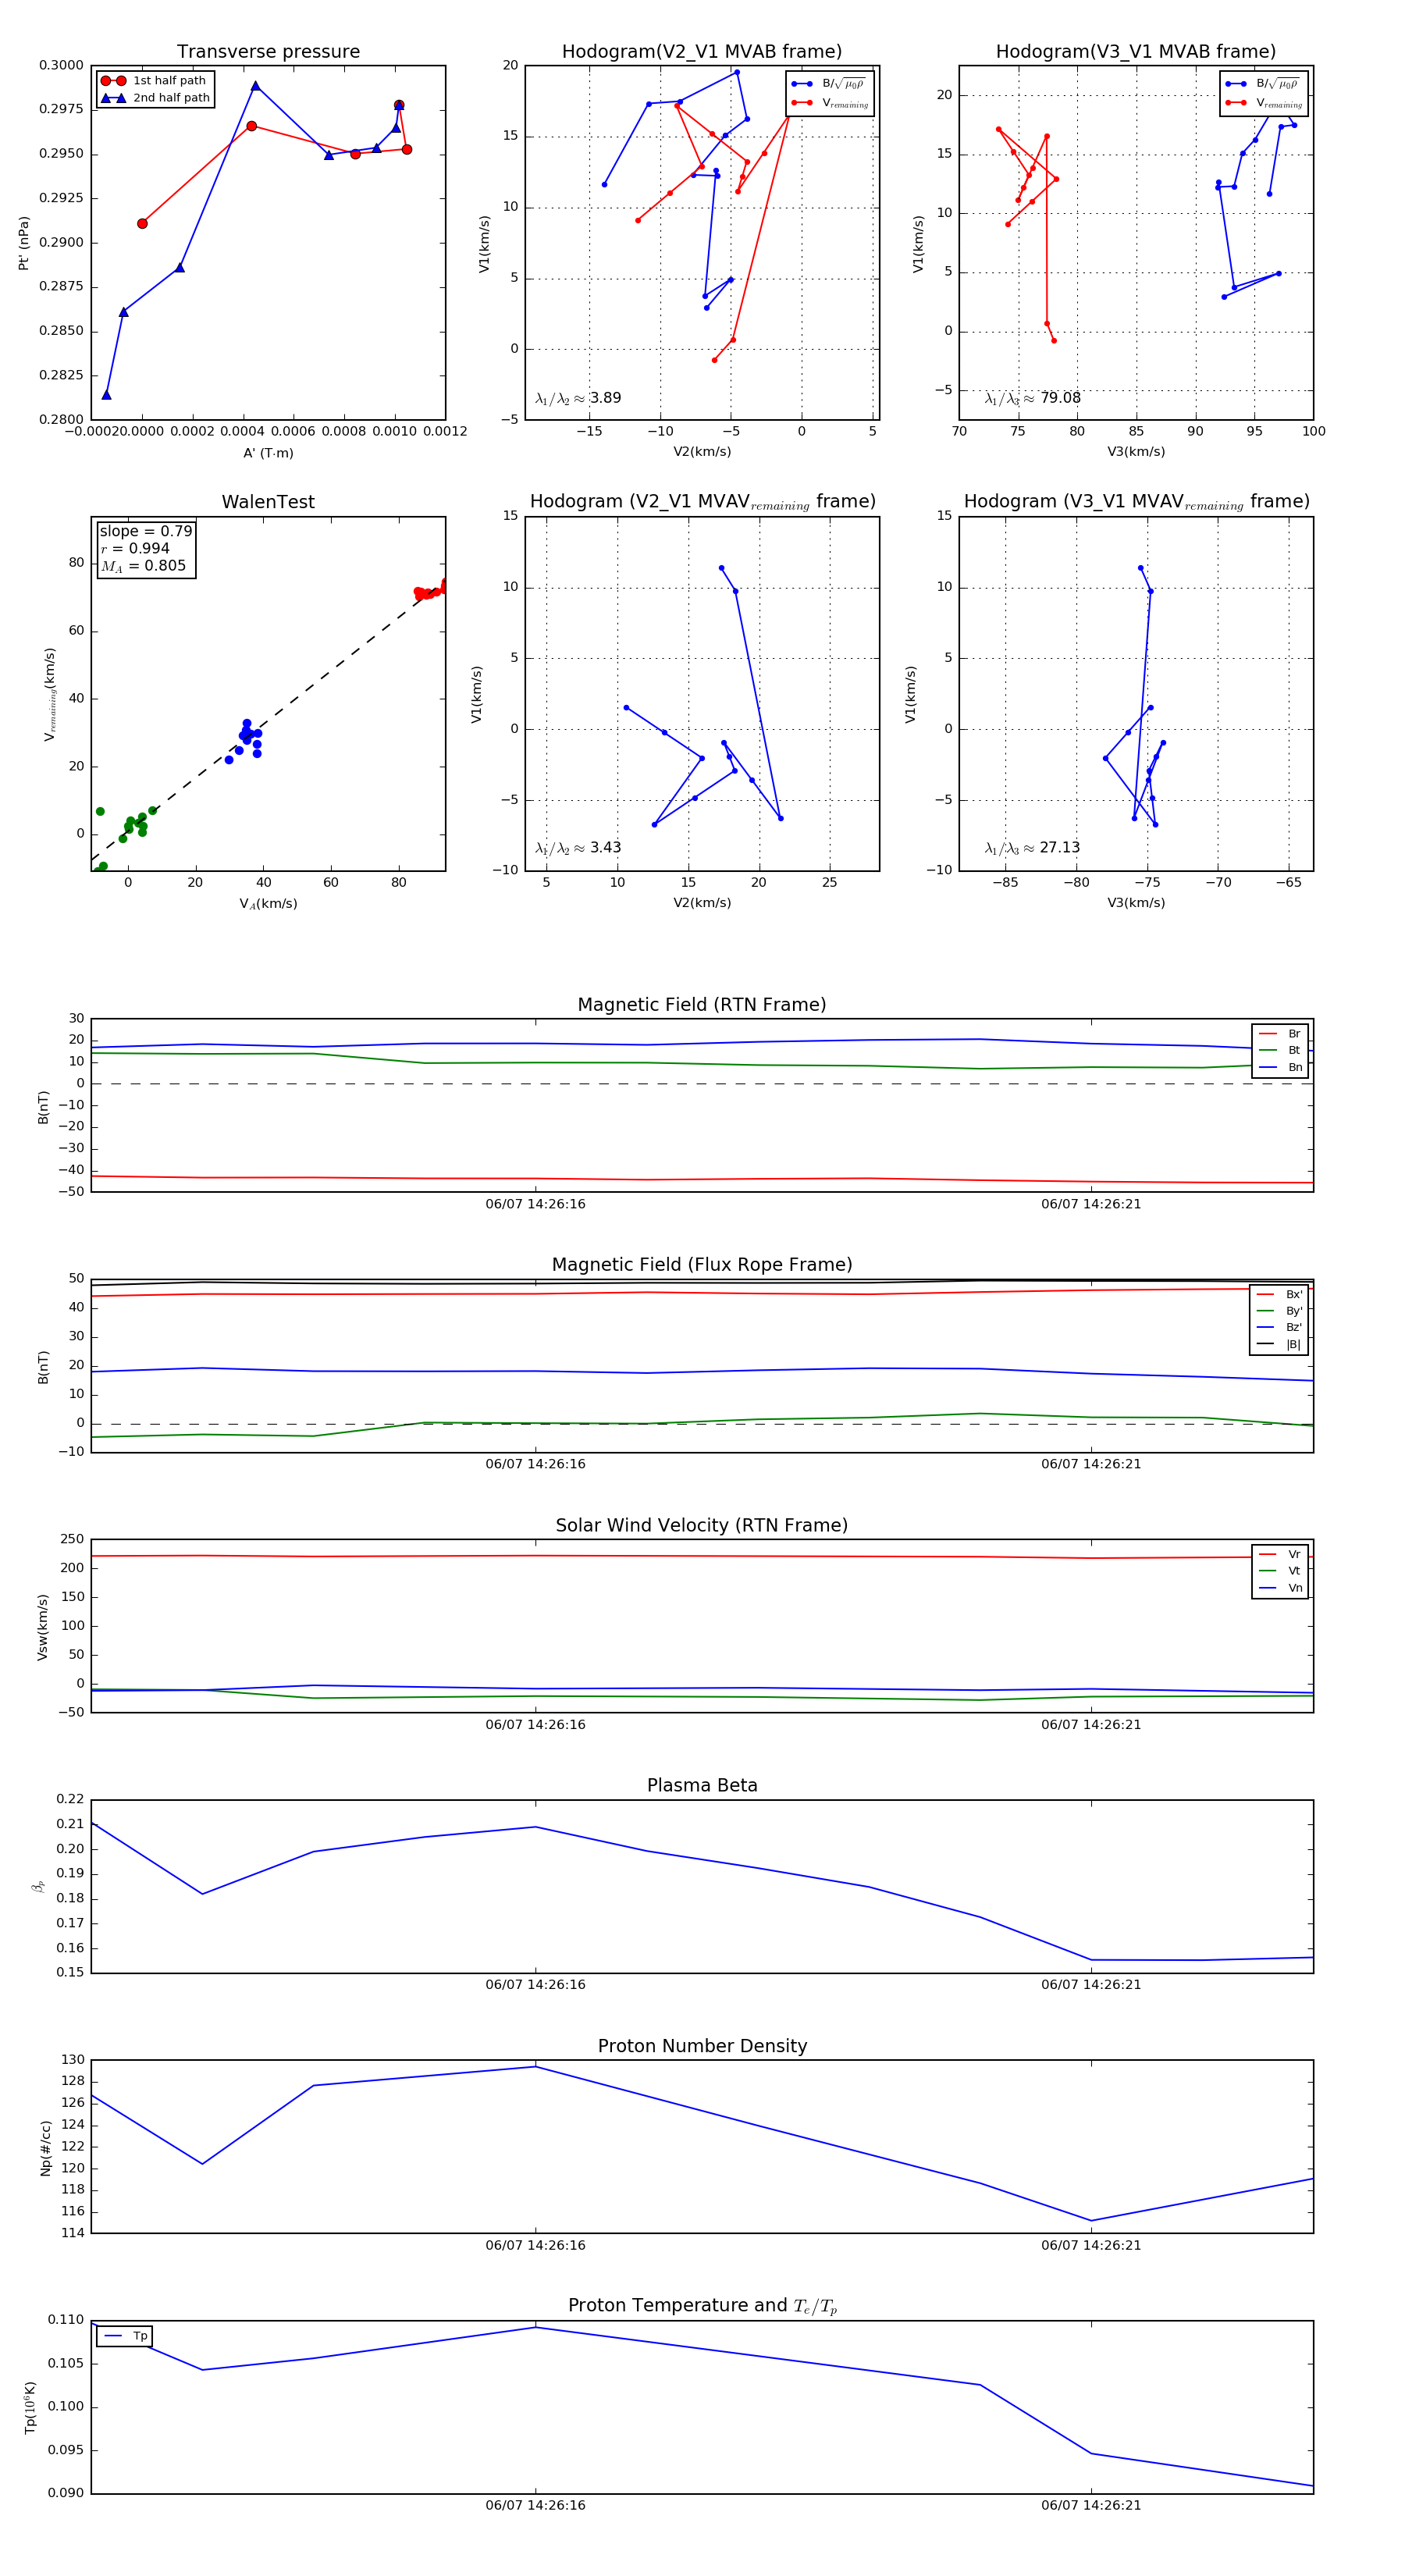Click the 'Np(#/cc)' y-axis label
The width and height of the screenshot is (1405, 2576).
click(45, 2147)
